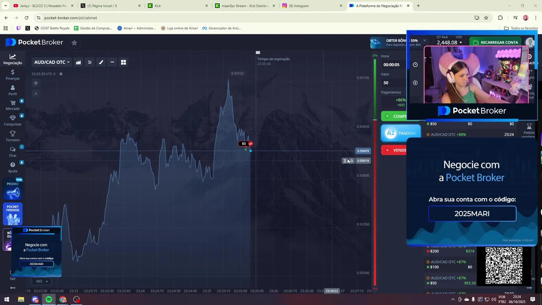Screen dimensions: 542x305
Task: Click the Tempo de expiração flag marker
Action: pyautogui.click(x=258, y=53)
